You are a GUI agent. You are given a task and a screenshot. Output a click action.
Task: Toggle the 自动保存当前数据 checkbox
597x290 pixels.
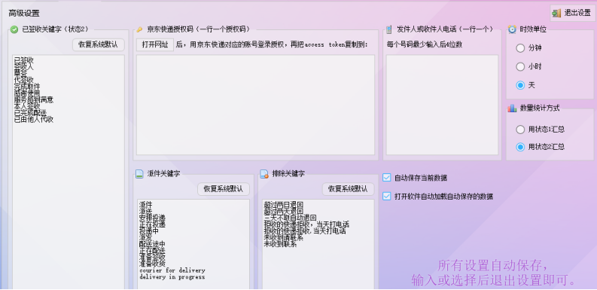pyautogui.click(x=387, y=178)
